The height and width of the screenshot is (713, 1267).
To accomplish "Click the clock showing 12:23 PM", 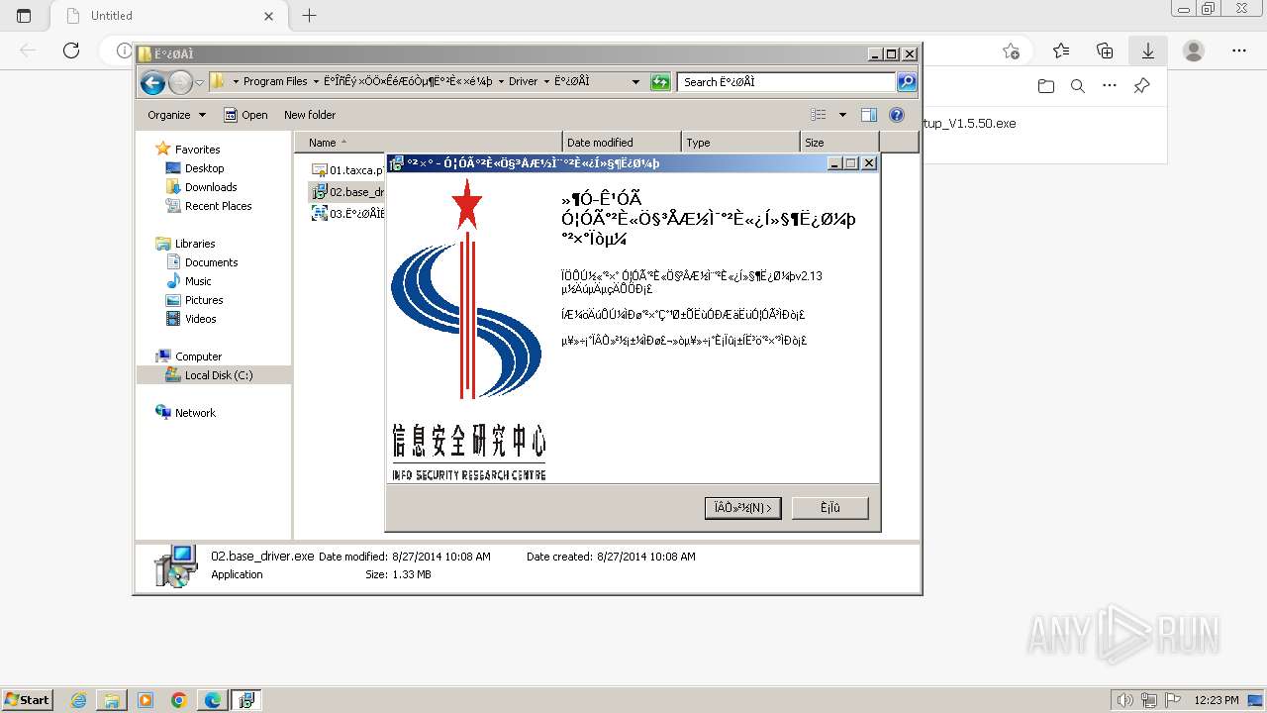I will [x=1217, y=700].
